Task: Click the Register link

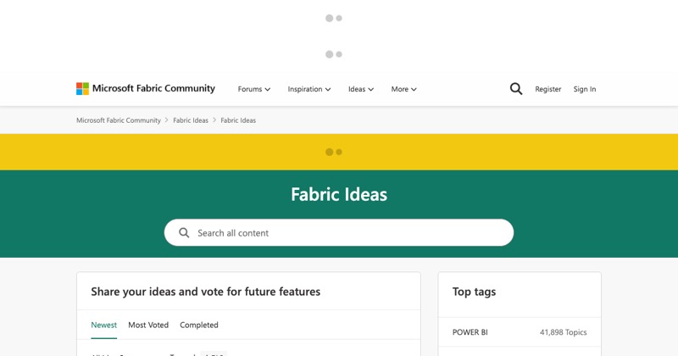Action: (547, 89)
